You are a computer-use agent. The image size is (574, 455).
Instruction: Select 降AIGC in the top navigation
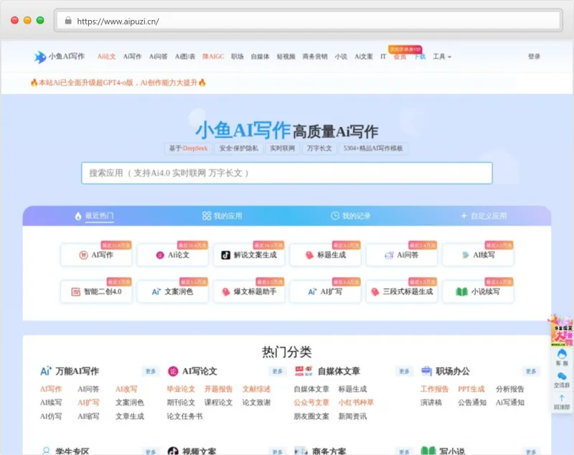point(212,57)
